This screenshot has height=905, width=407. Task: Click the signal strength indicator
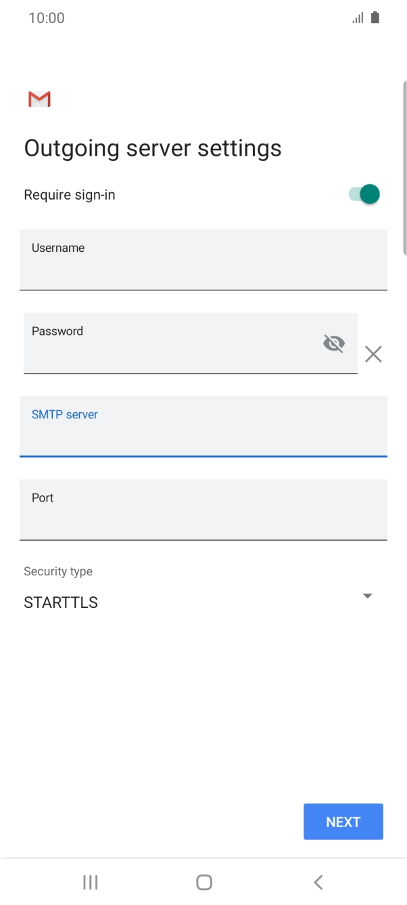[x=357, y=18]
